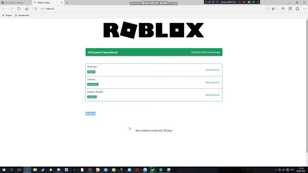
Task: Click the padlock site info icon
Action: (36, 9)
